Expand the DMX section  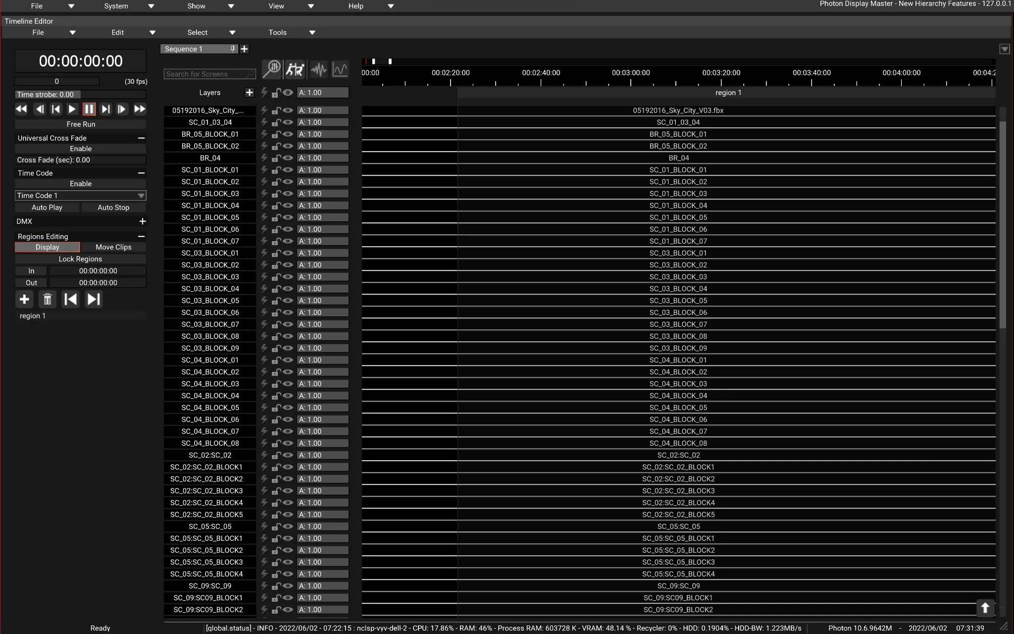(x=143, y=221)
